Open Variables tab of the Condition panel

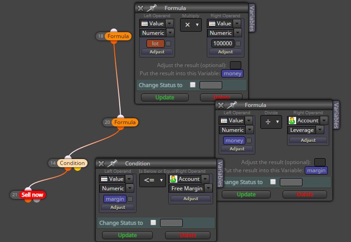pyautogui.click(x=220, y=174)
